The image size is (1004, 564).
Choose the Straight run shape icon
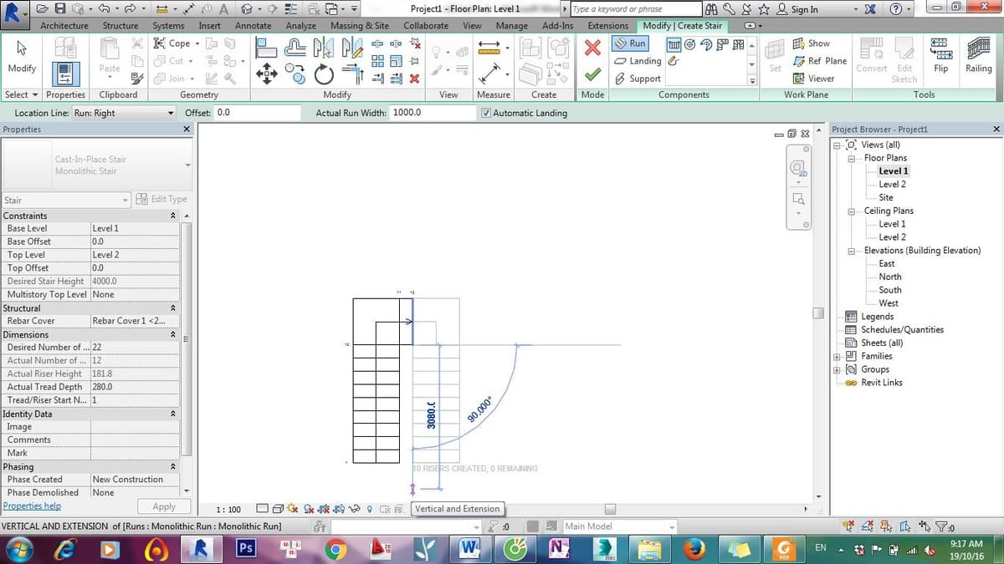pos(674,44)
